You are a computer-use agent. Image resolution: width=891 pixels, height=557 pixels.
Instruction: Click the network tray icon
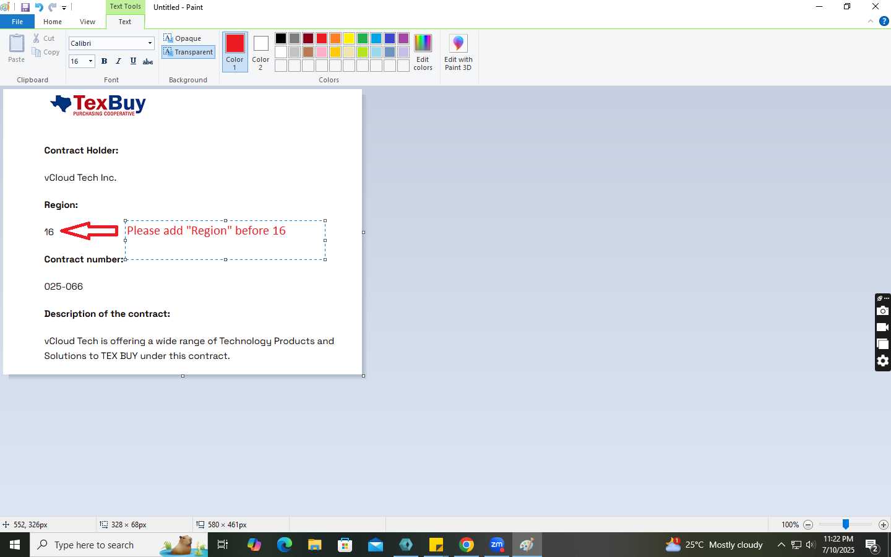(x=796, y=545)
